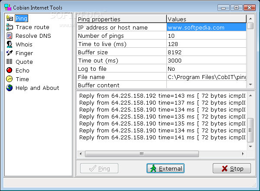Viewport: 260px width, 191px height.
Task: Click results log scroll up arrow
Action: (250, 95)
